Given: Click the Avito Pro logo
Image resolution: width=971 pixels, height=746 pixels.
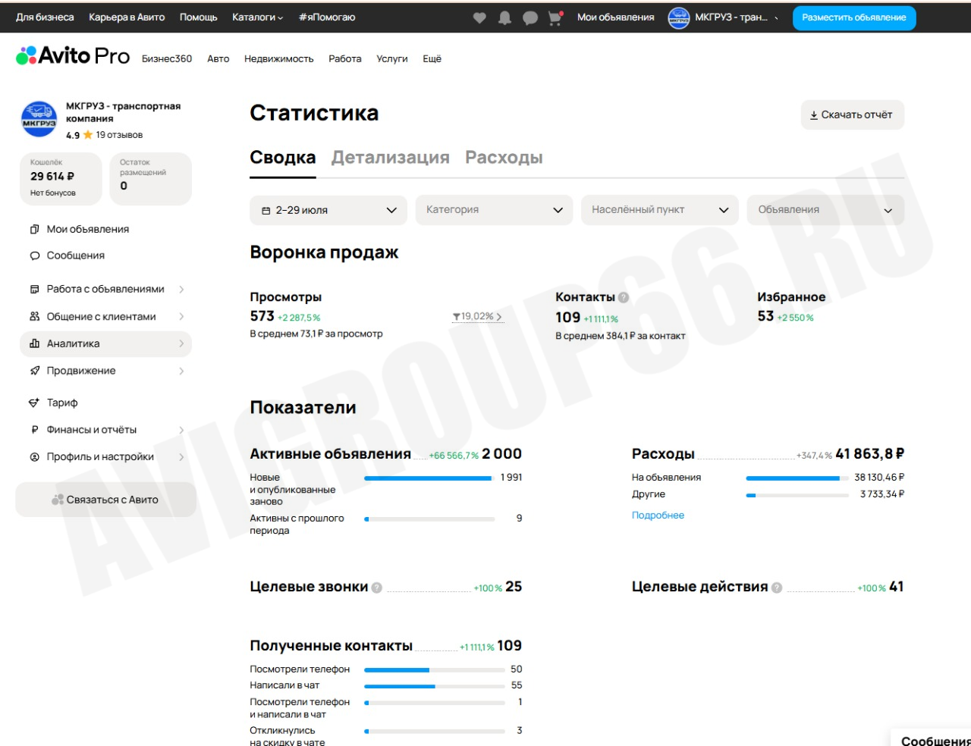Looking at the screenshot, I should point(73,56).
